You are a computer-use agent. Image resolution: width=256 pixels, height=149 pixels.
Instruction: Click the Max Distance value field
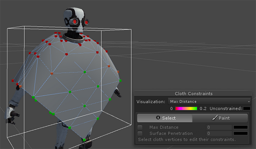(219, 127)
